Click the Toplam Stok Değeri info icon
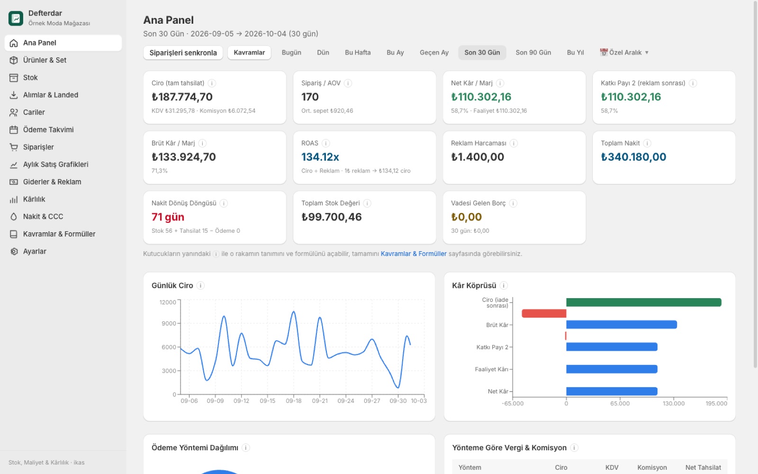Image resolution: width=758 pixels, height=474 pixels. click(x=367, y=203)
